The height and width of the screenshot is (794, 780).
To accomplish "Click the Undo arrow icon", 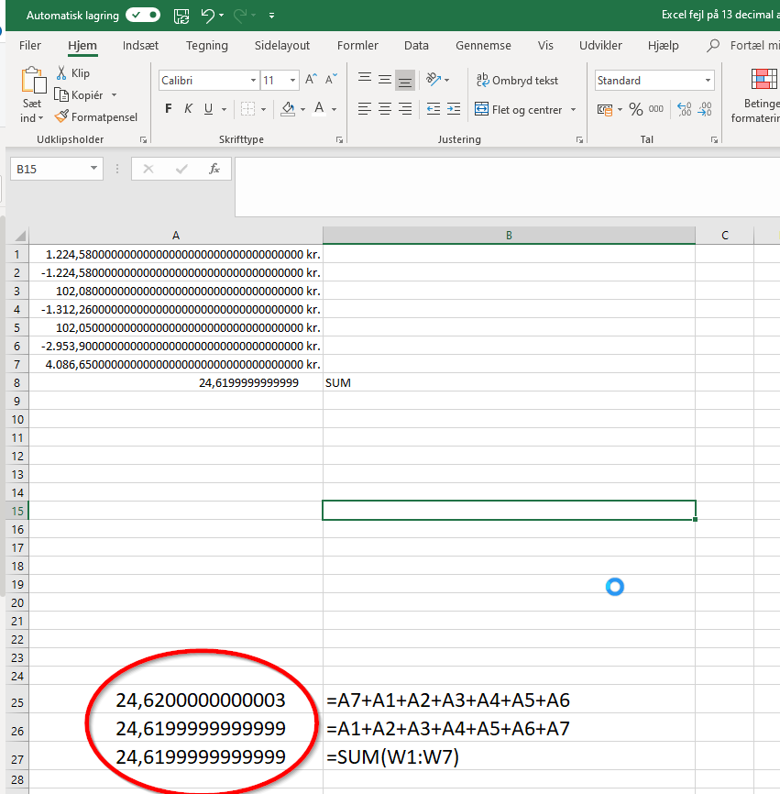I will 207,16.
